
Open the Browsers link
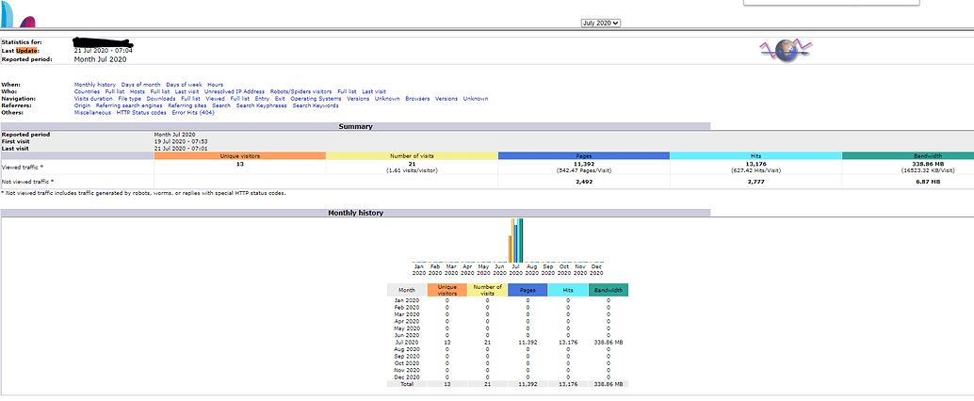[x=417, y=99]
